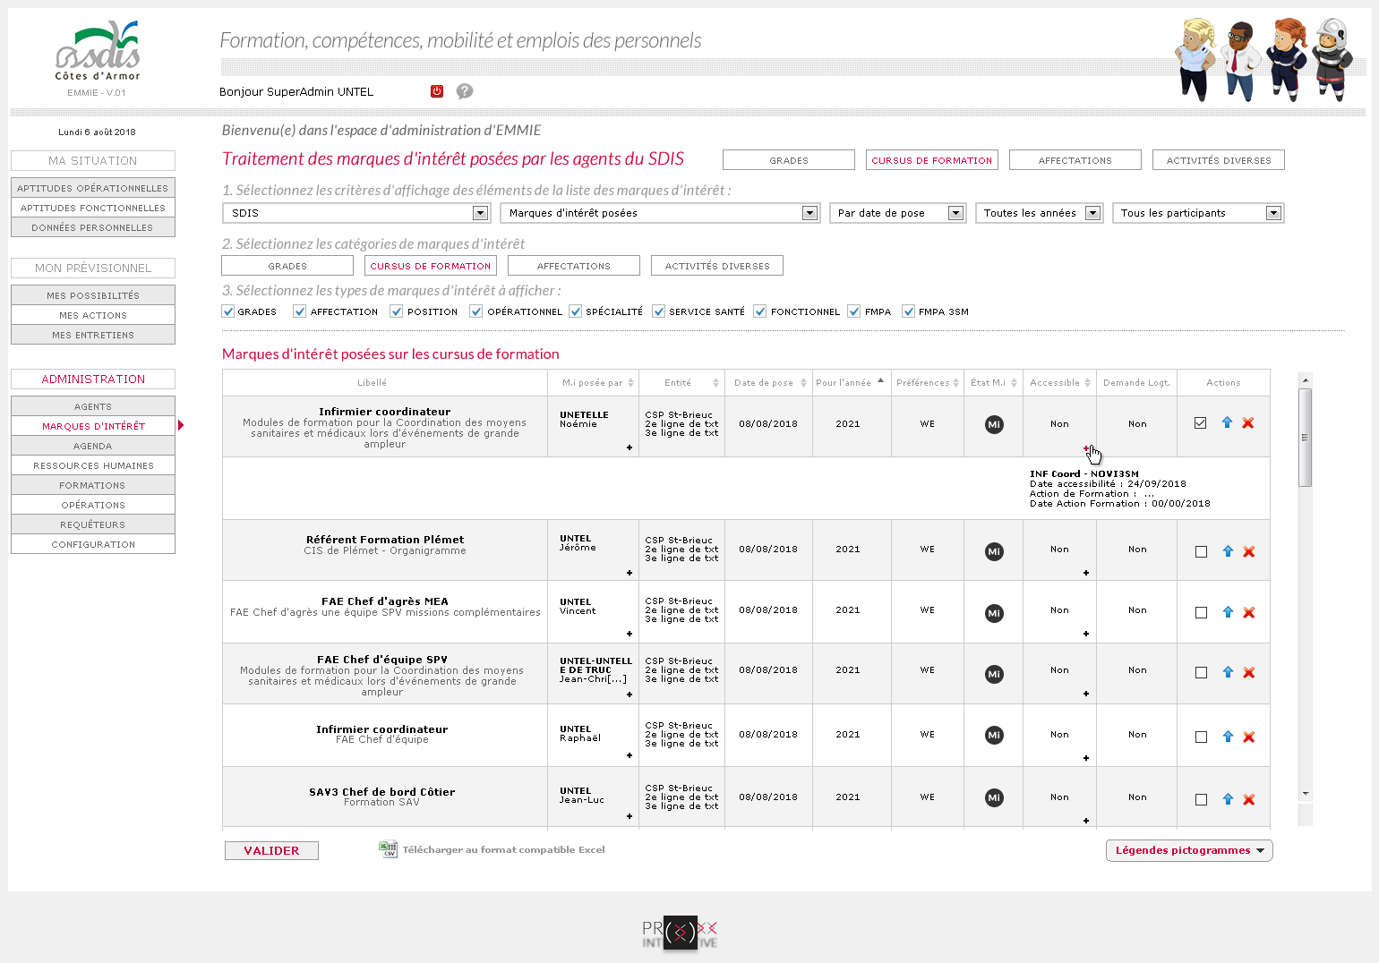Open APTITUDES OPÉRATIONNELLES menu item
Image resolution: width=1379 pixels, height=963 pixels.
tap(93, 188)
